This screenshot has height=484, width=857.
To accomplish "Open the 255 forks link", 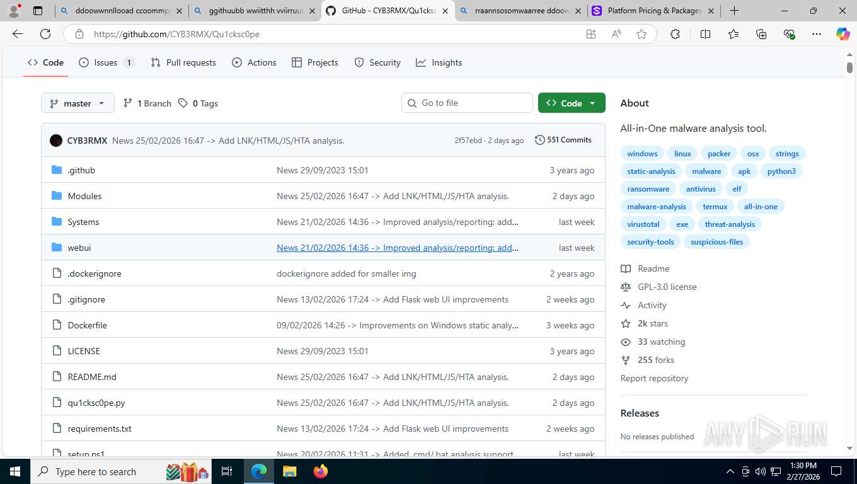I will (655, 360).
